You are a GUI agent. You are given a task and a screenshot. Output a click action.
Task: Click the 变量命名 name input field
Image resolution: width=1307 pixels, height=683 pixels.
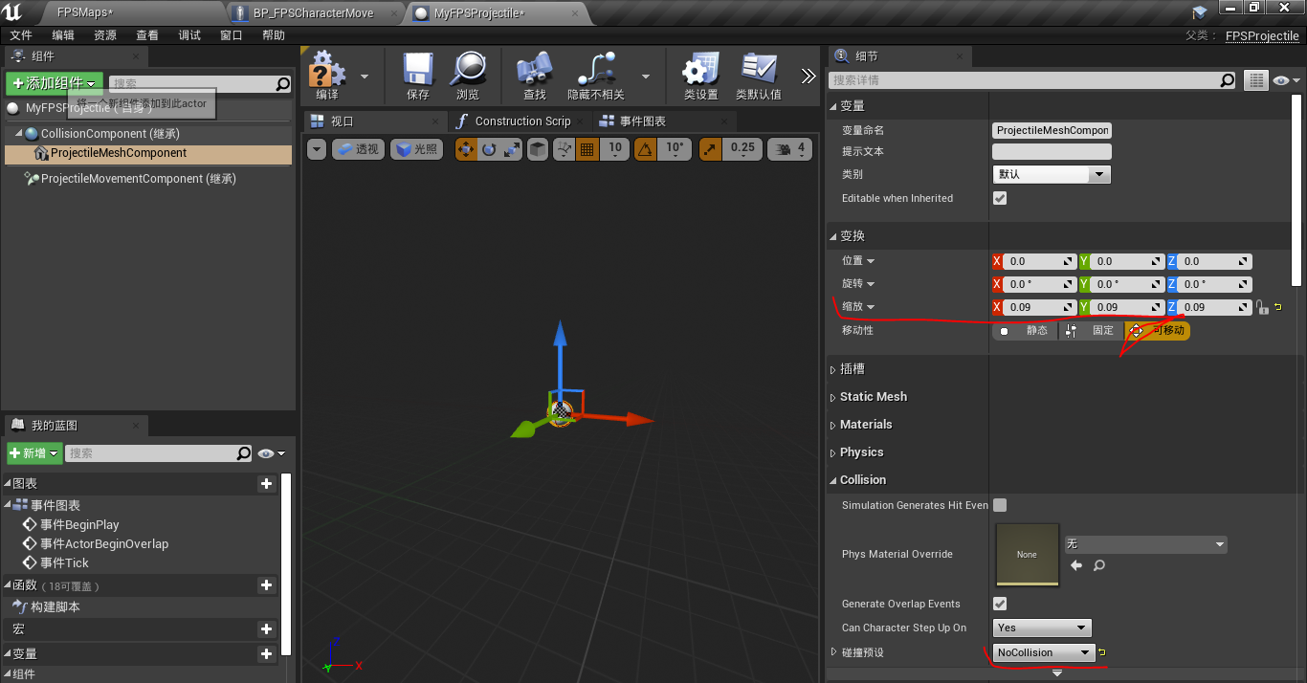1052,130
